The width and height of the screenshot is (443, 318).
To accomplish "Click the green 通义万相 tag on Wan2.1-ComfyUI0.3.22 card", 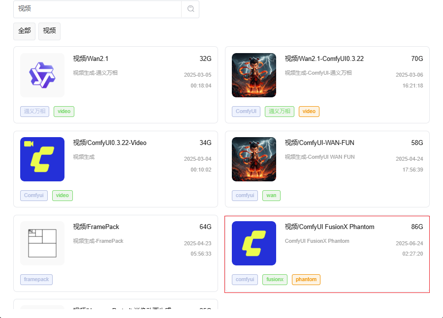I will pyautogui.click(x=280, y=112).
